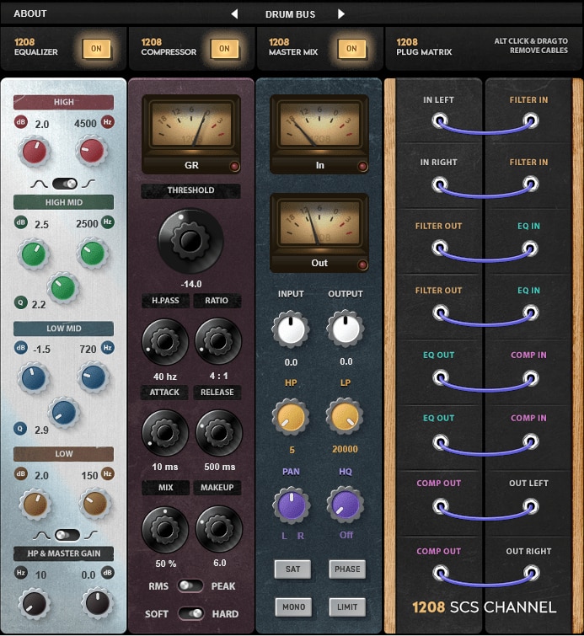Viewport: 584px width, 636px height.
Task: Click the green High Mid Q knob
Action: point(62,288)
